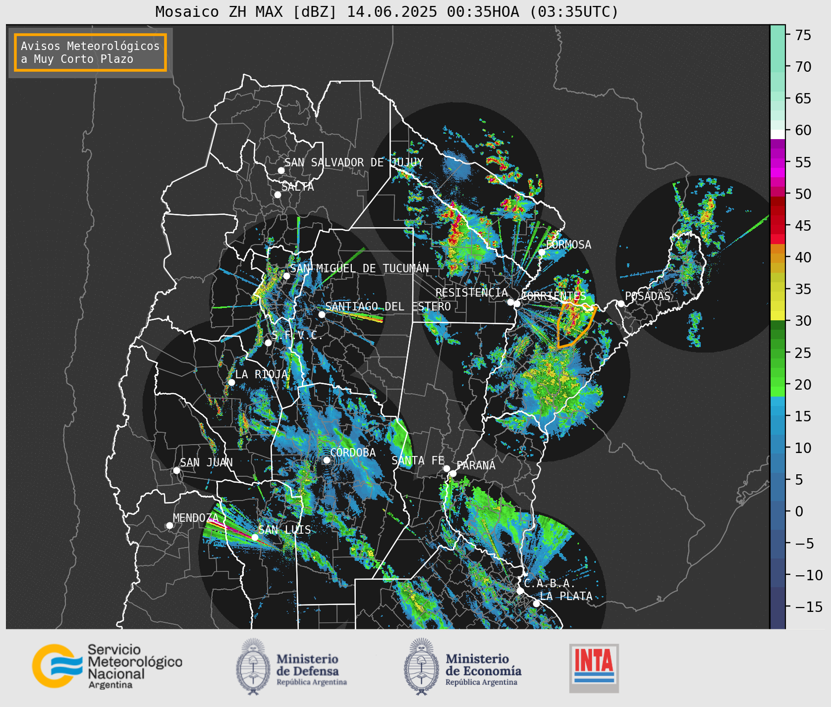This screenshot has width=831, height=707.
Task: Click the 40 dBZ orange band on the colorbar
Action: point(777,257)
